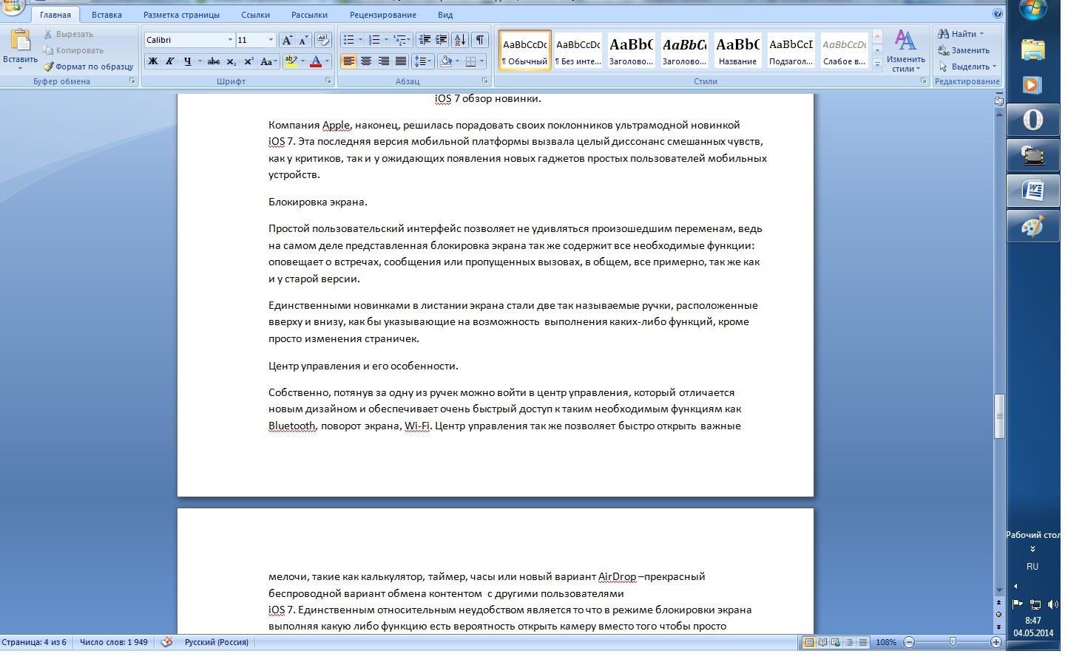Image resolution: width=1065 pixels, height=665 pixels.
Task: Open Opera browser from the taskbar
Action: [x=1033, y=120]
